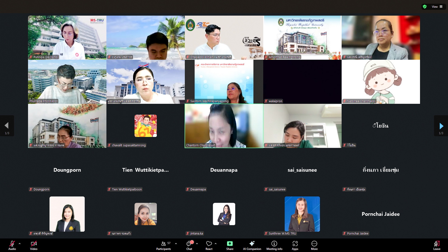This screenshot has width=448, height=252.
Task: Click the green Share screen button
Action: [x=230, y=245]
